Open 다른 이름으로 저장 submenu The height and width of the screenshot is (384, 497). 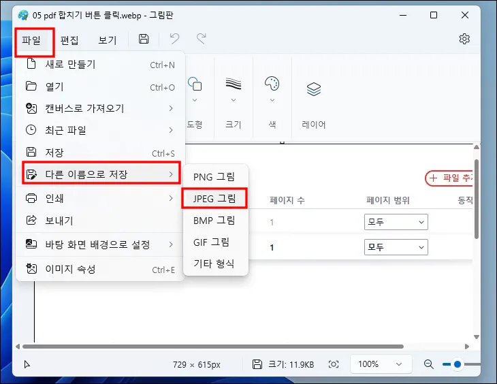100,174
